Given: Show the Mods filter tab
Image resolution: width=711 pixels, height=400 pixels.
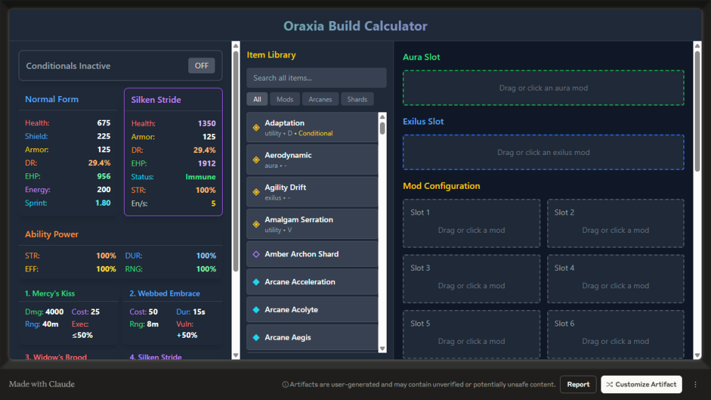Looking at the screenshot, I should click(x=285, y=99).
